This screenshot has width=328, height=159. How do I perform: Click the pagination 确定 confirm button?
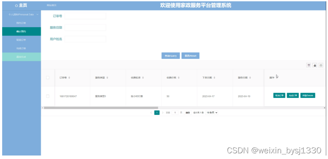click(x=188, y=113)
